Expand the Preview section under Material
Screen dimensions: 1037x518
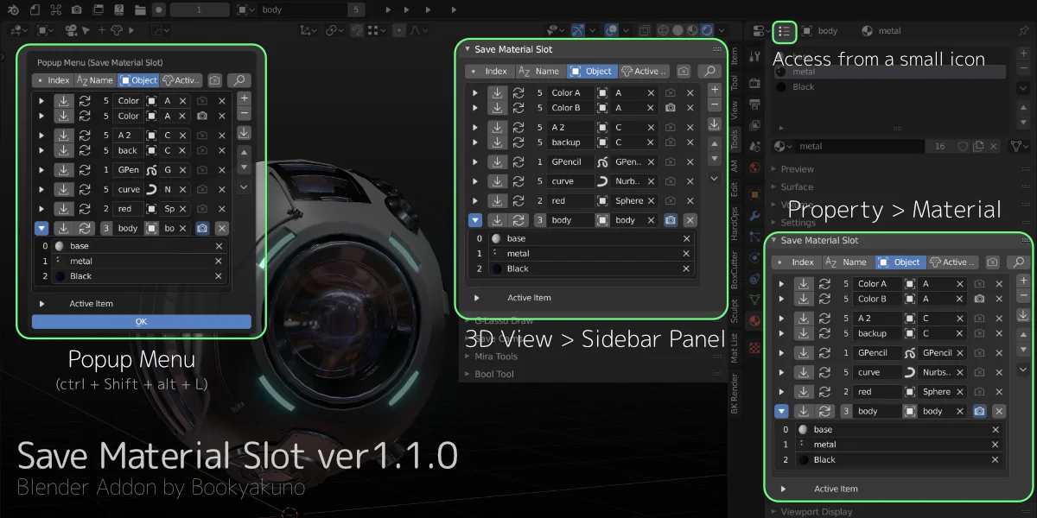tap(798, 168)
